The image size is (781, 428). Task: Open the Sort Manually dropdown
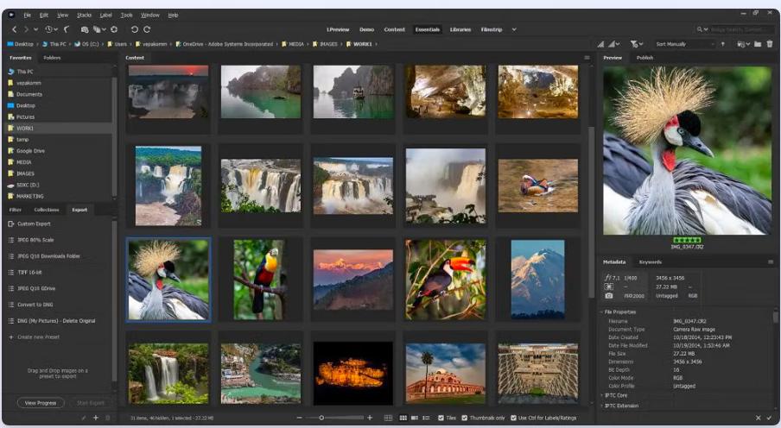(x=683, y=44)
